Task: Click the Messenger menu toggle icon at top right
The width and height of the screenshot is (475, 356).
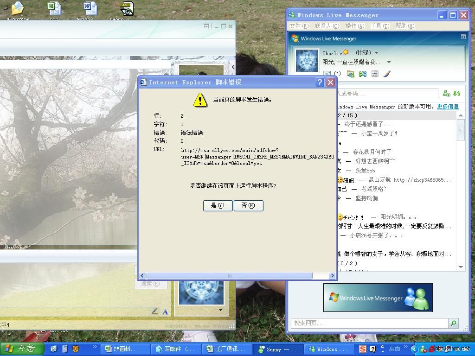Action: 463,37
